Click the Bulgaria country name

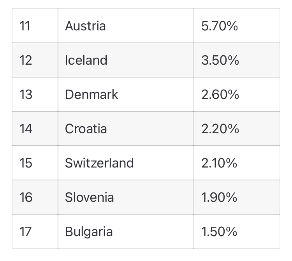click(89, 232)
